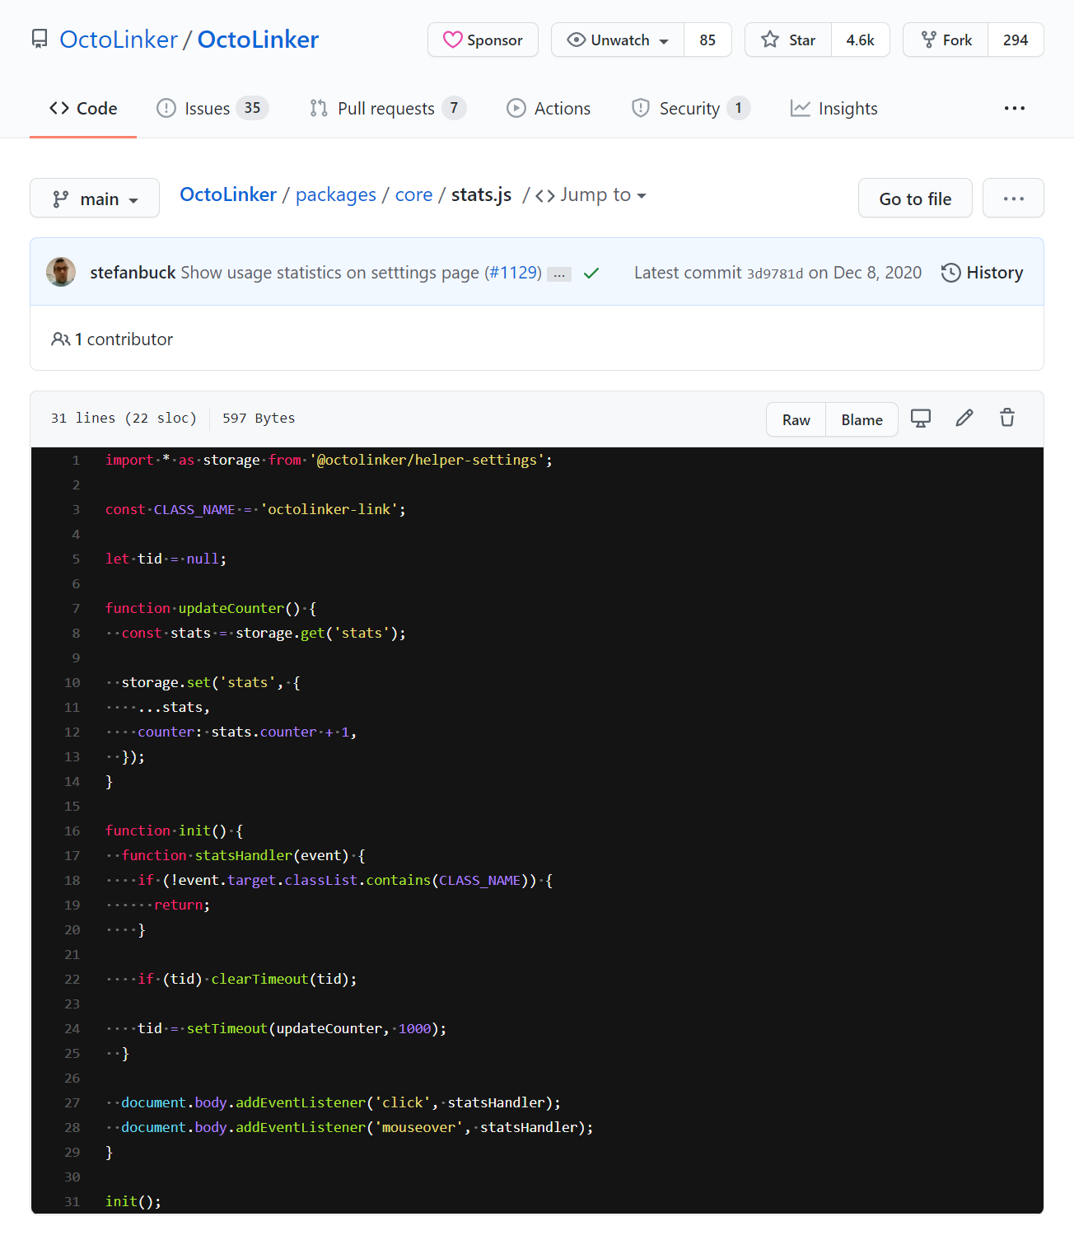Open the Pull requests tab

[388, 108]
